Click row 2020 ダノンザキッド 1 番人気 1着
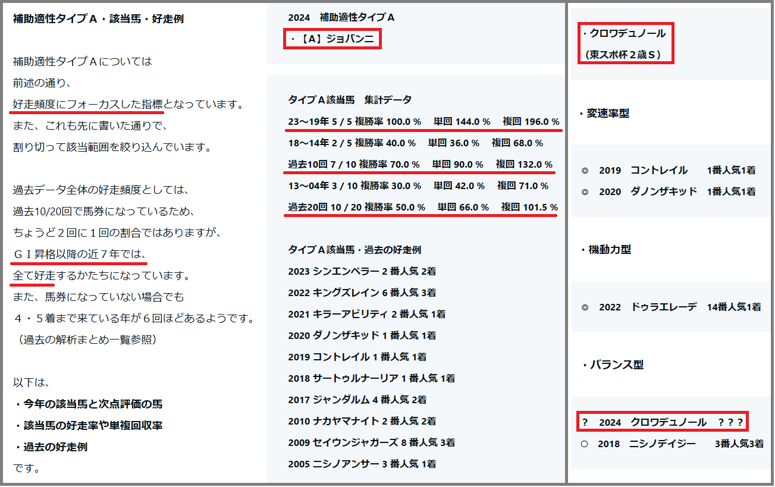The width and height of the screenshot is (775, 487). click(x=362, y=335)
